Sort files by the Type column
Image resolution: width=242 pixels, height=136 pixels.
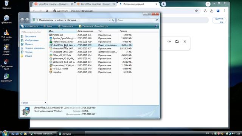pos(108,31)
